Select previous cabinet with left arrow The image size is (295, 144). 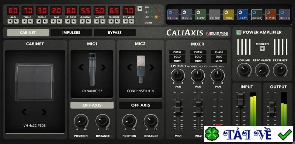24,112
